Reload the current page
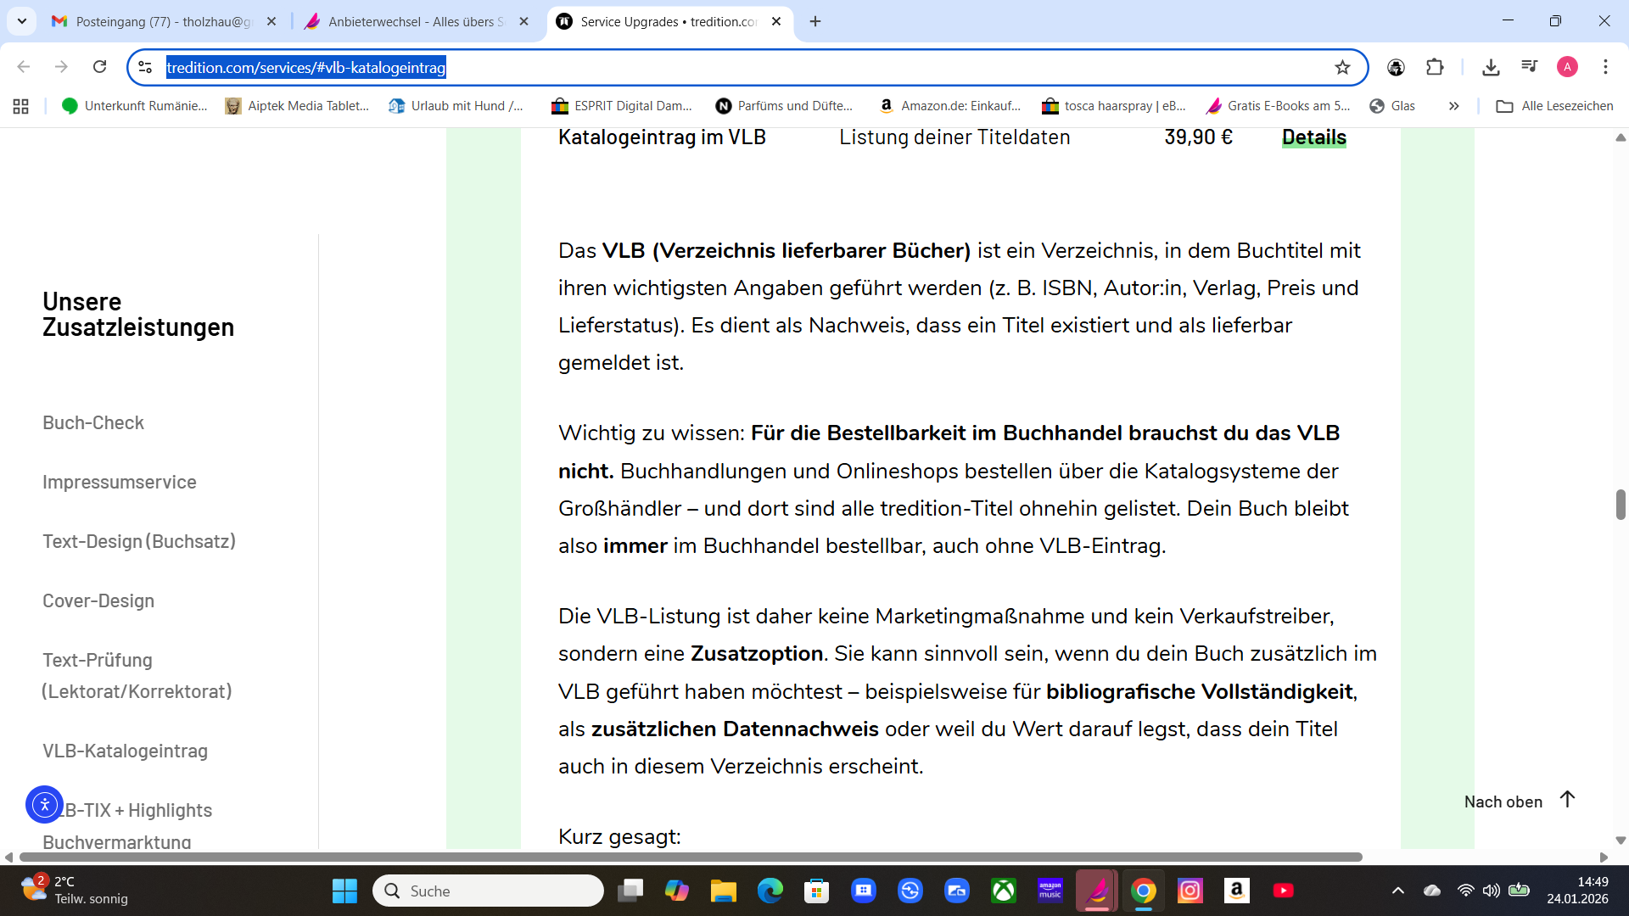This screenshot has width=1629, height=916. [x=100, y=67]
